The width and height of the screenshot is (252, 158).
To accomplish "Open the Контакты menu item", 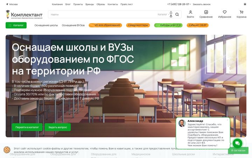I will coord(113,4).
